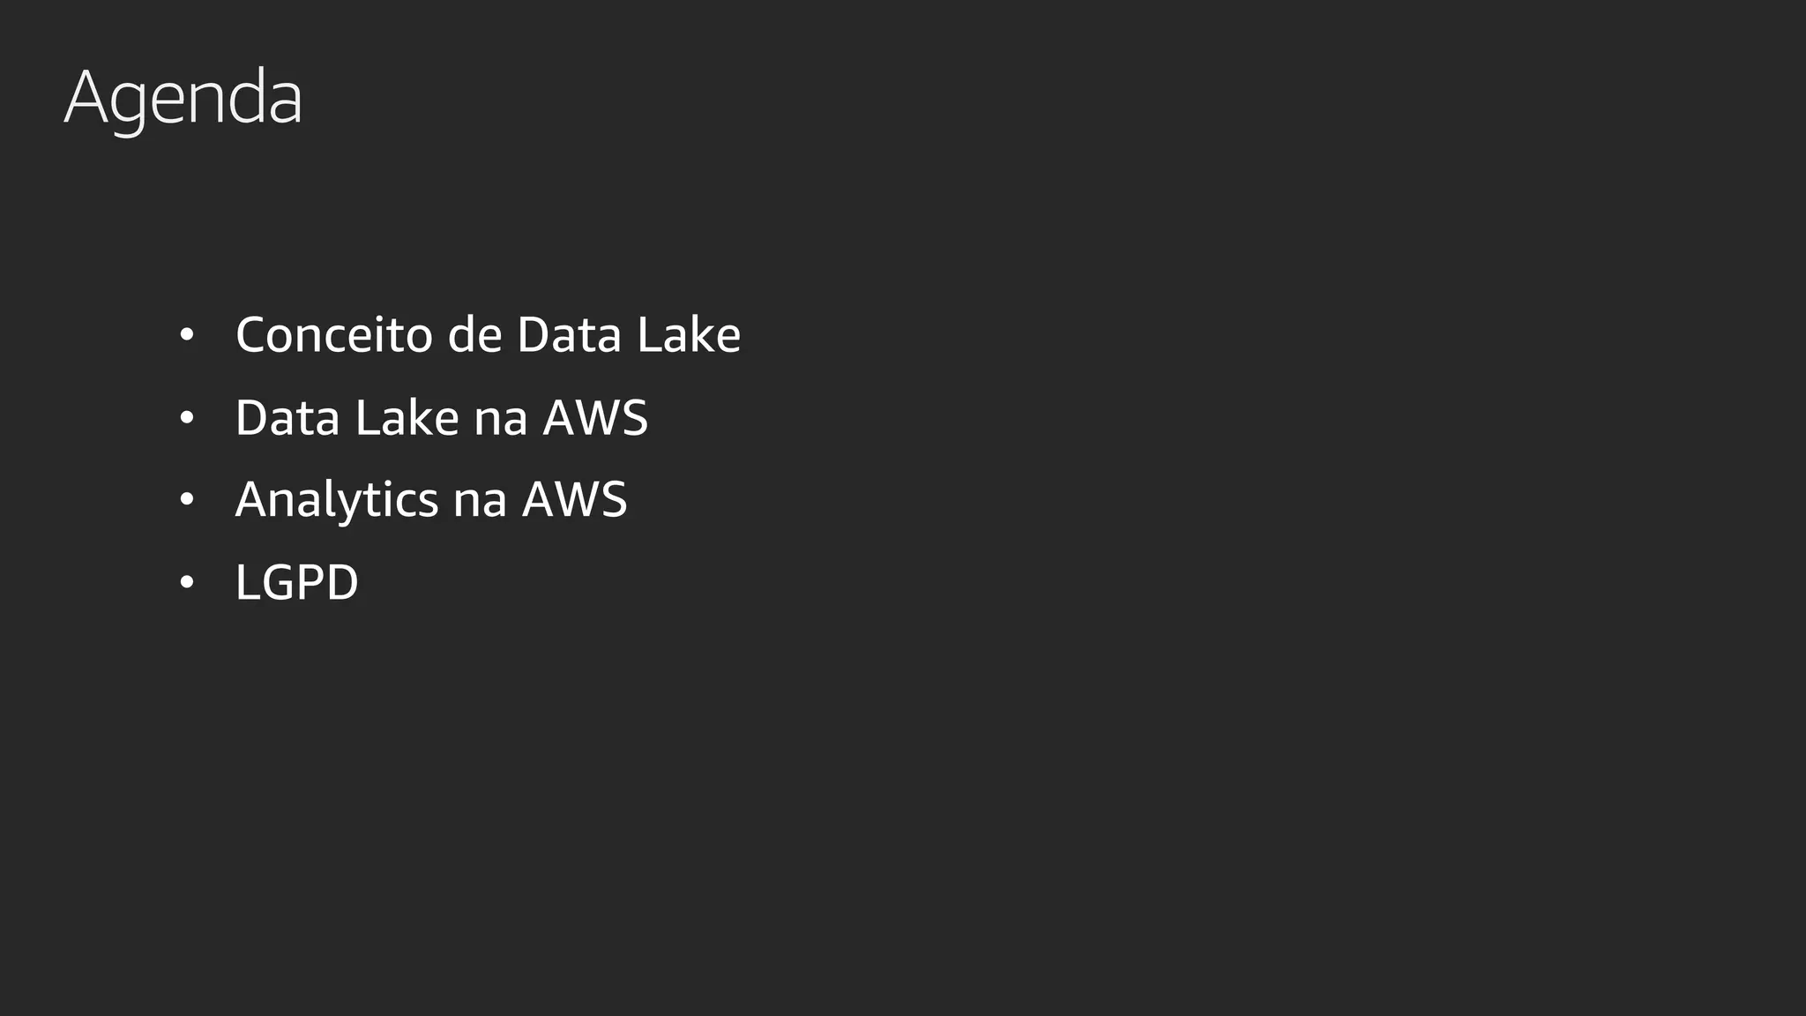Click the Agenda slide title
The height and width of the screenshot is (1016, 1806).
point(183,97)
